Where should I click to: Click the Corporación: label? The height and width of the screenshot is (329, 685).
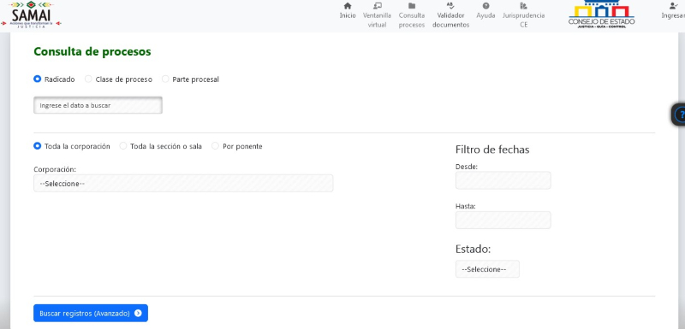[55, 169]
